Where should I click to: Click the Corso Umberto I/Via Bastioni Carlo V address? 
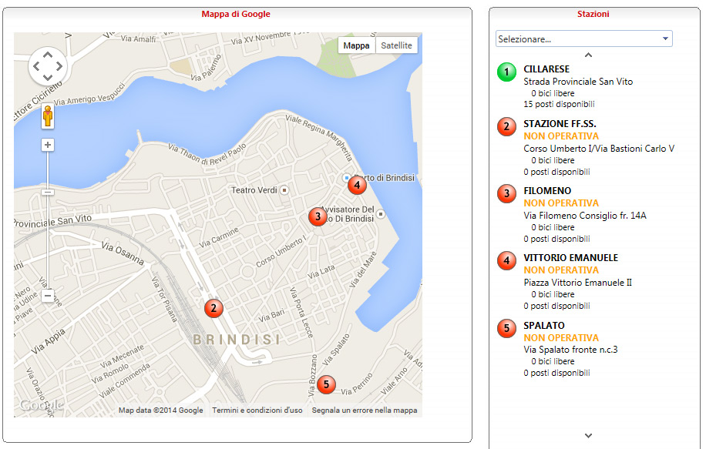click(x=599, y=149)
